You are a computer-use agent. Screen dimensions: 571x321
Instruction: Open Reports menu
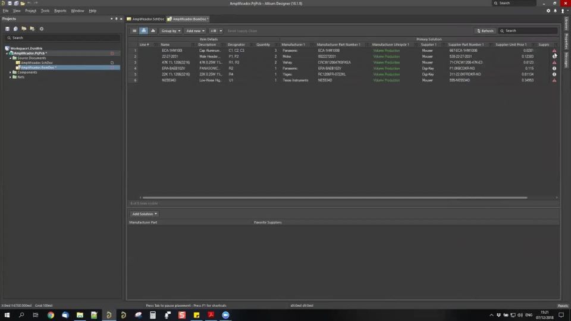pos(60,11)
